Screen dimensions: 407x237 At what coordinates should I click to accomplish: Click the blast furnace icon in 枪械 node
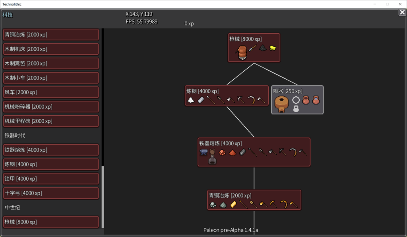242,53
